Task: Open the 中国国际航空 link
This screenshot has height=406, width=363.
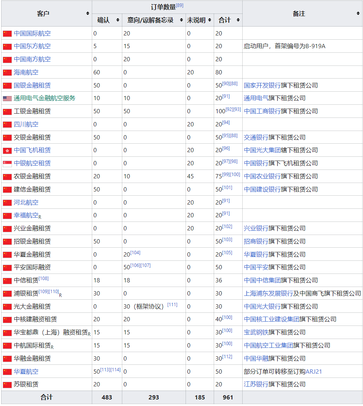Action: [x=32, y=34]
